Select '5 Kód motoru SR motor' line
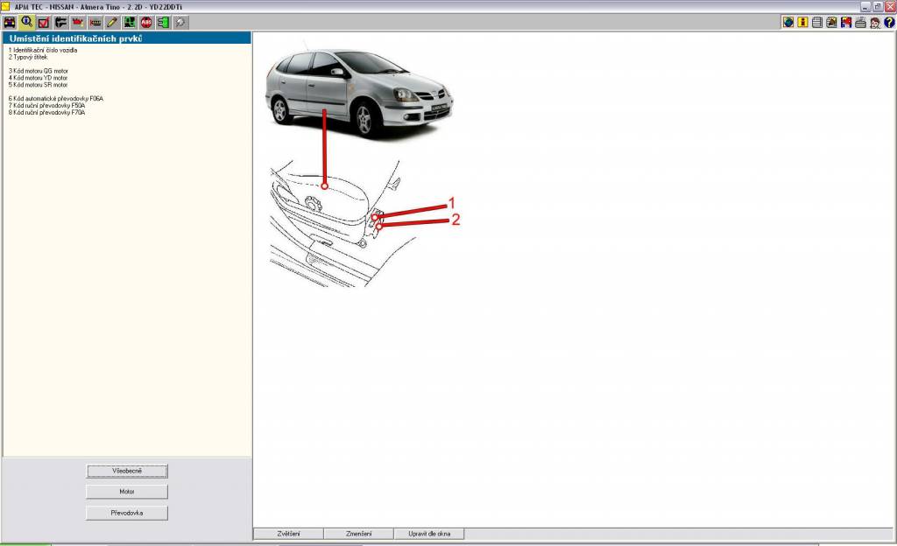 [39, 85]
